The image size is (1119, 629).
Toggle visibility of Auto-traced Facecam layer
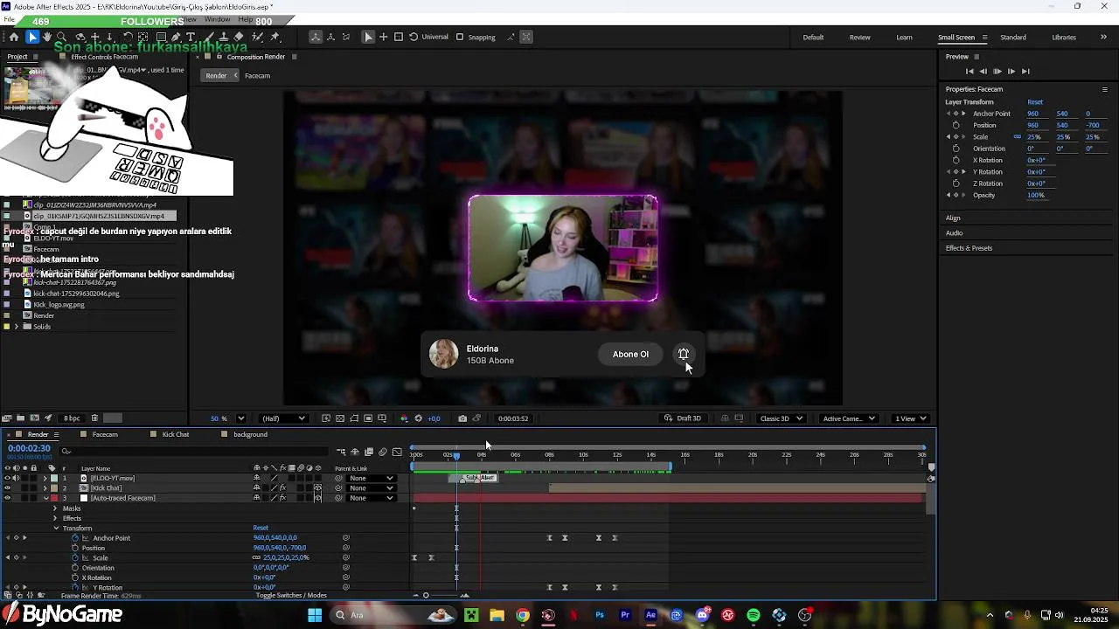[x=7, y=498]
